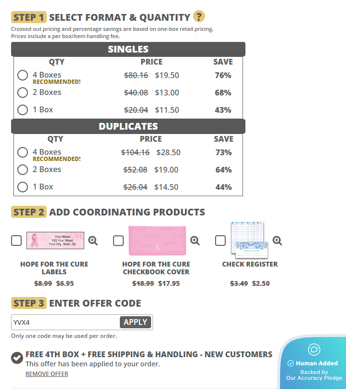346x389 pixels.
Task: Zoom in on Hope for the Cure labels
Action: (x=93, y=241)
